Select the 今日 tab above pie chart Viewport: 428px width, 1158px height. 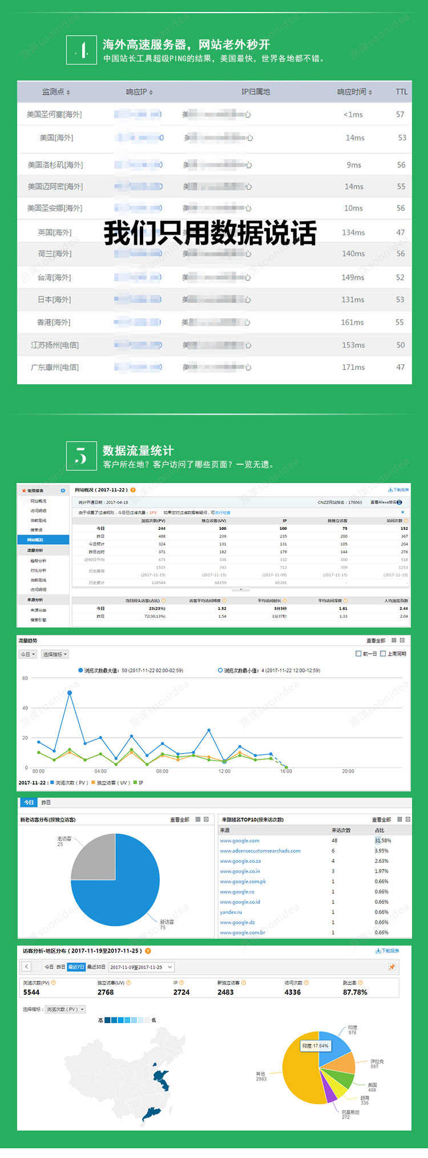click(x=29, y=802)
